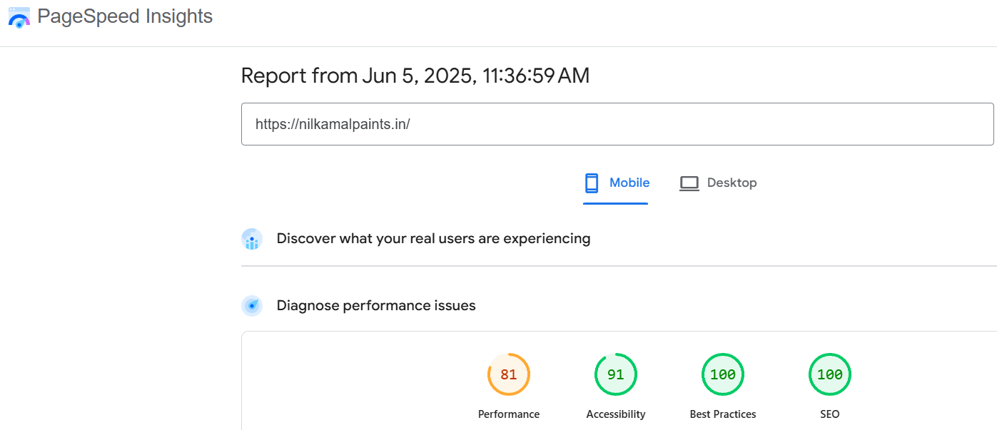Switch to the Mobile tab label
The image size is (997, 430).
pyautogui.click(x=629, y=183)
